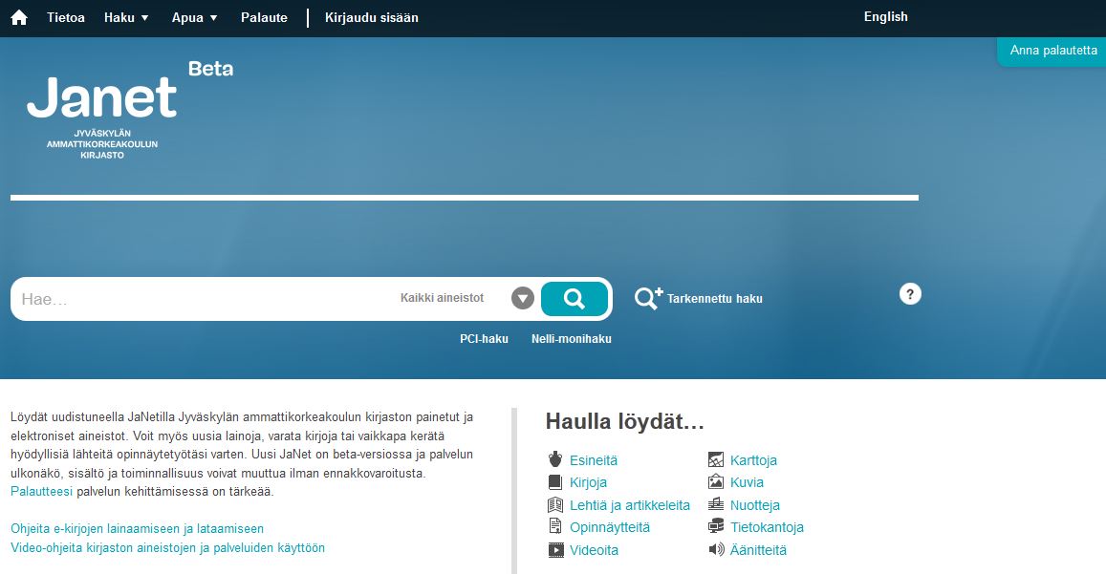This screenshot has width=1106, height=574.
Task: Open the Nelli-monihaku link
Action: coord(572,339)
